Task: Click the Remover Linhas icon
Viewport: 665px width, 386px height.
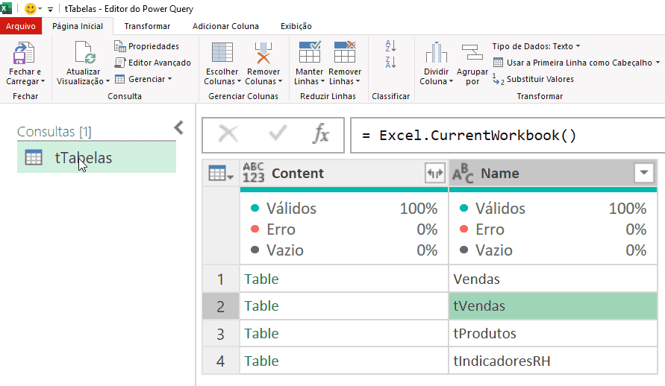Action: pos(345,54)
